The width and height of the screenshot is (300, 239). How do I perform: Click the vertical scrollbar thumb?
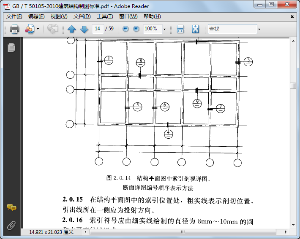coord(293,86)
